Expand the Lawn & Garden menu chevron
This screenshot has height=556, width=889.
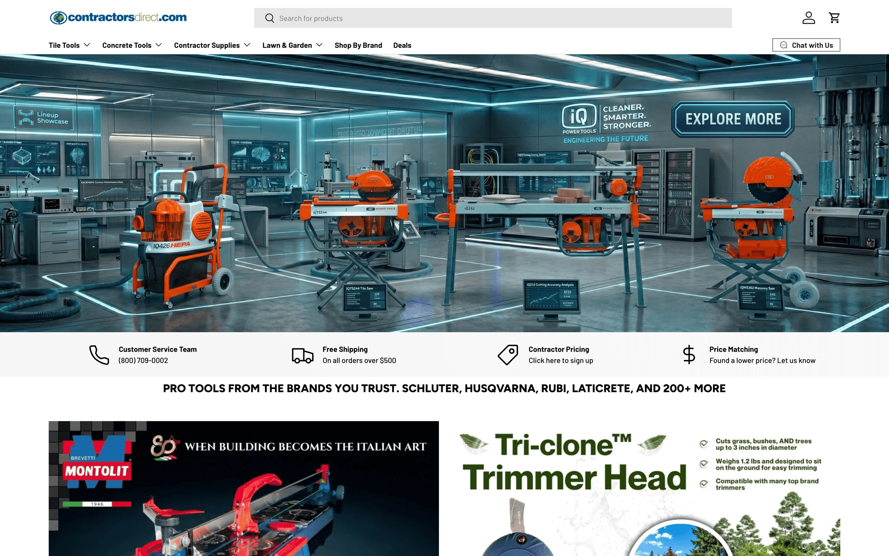(x=319, y=45)
